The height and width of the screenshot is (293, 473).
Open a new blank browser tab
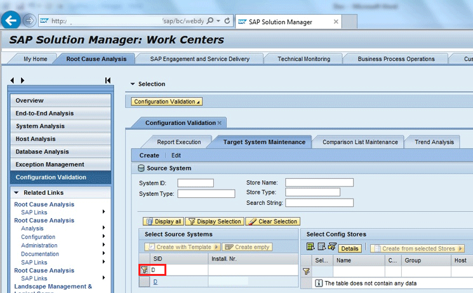pos(350,22)
